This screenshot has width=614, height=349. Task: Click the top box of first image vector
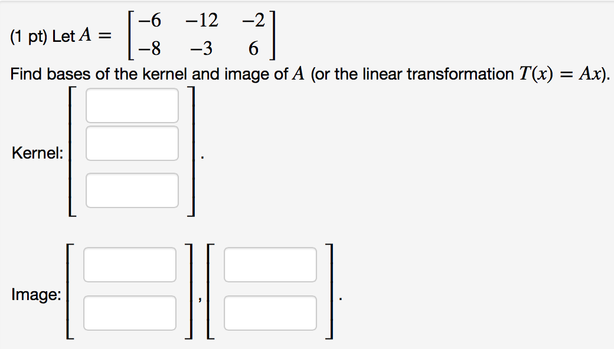pos(130,265)
